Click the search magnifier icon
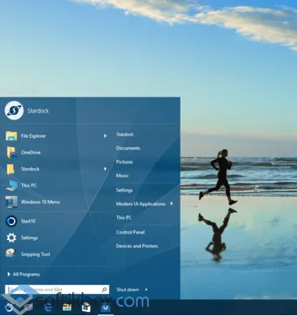 tap(105, 290)
